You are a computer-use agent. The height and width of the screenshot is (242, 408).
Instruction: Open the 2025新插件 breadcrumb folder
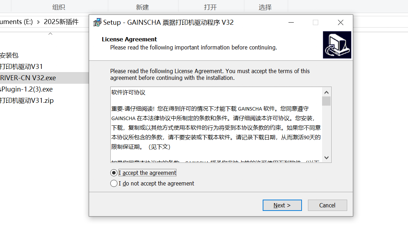click(61, 22)
